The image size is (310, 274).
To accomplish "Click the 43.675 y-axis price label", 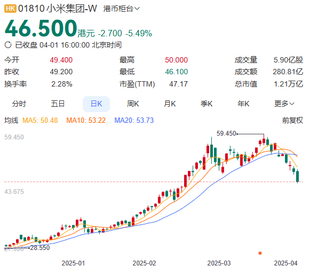I will pos(14,192).
